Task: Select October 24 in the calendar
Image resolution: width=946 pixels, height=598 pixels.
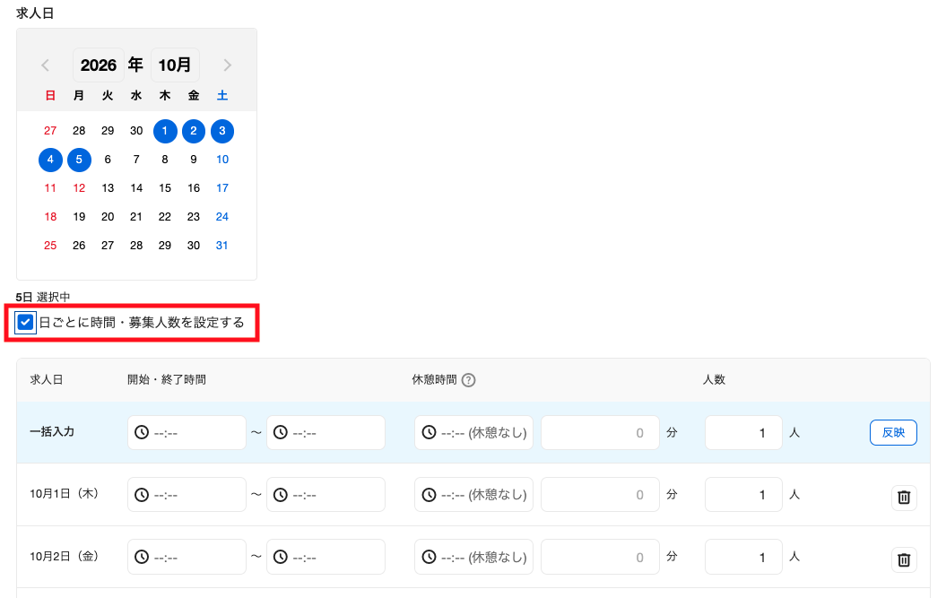Action: tap(222, 217)
